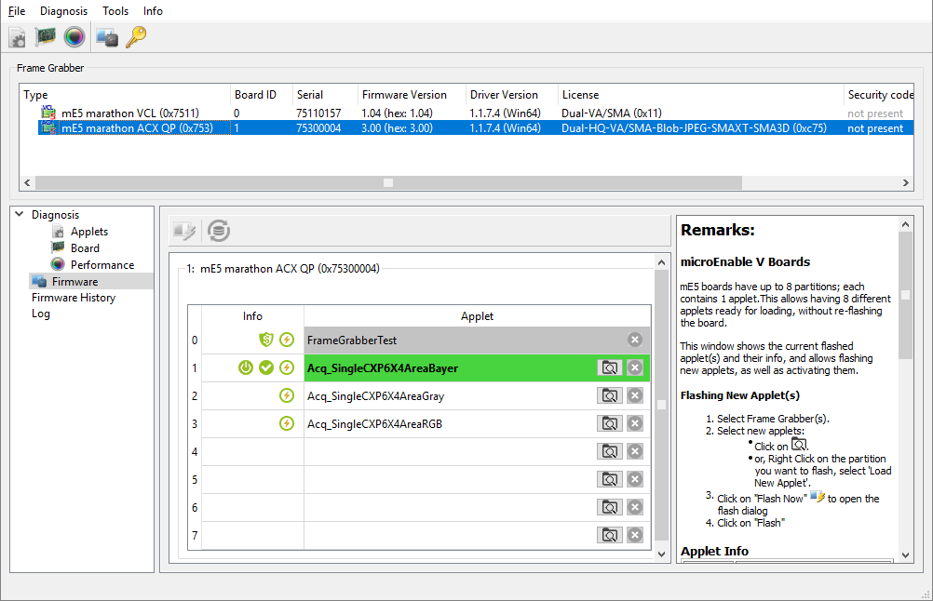Click the checkmark icon in partition 1

(x=266, y=367)
